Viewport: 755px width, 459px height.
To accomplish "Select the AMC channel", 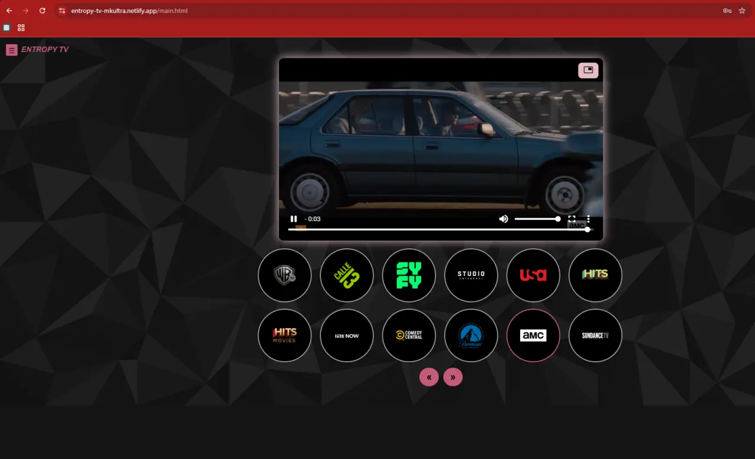I will tap(533, 335).
